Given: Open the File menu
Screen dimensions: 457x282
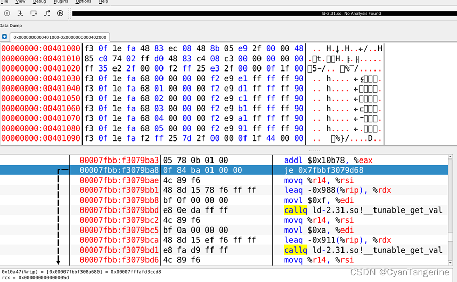Looking at the screenshot, I should pos(4,2).
